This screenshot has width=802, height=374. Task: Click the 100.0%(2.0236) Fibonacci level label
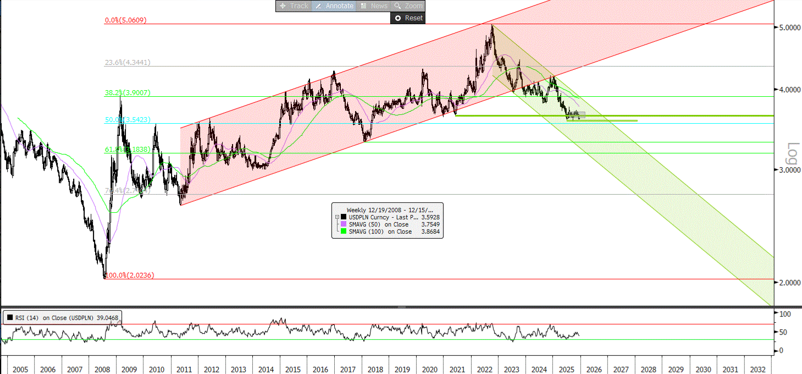(x=129, y=275)
